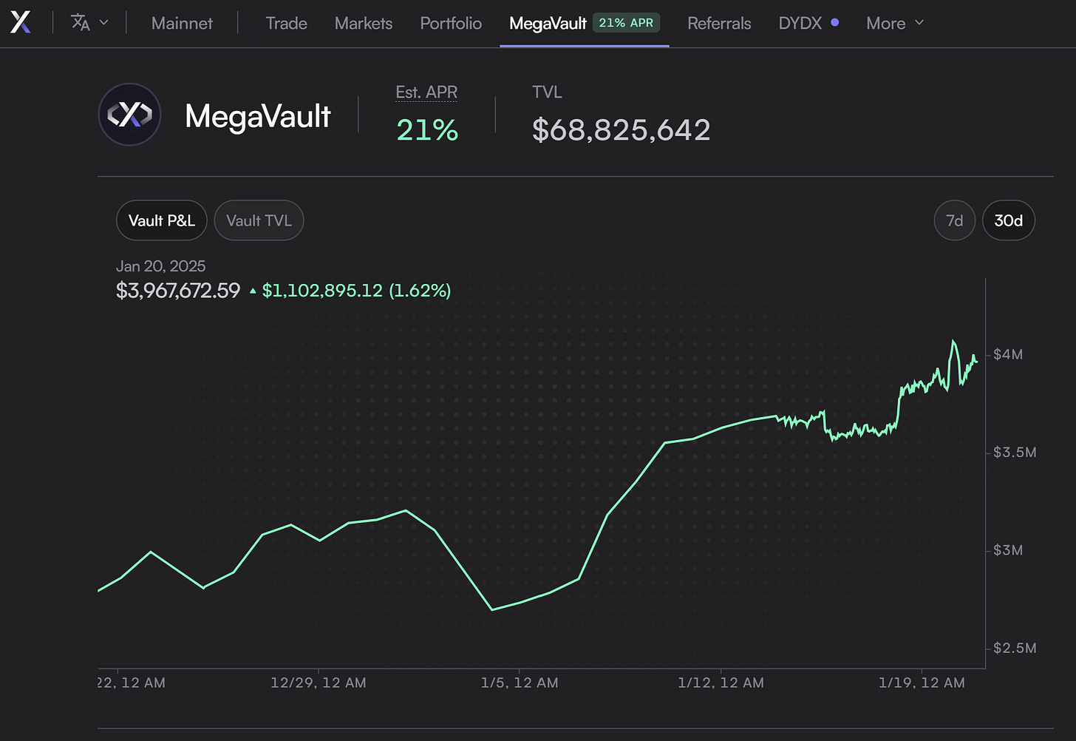Set chart range to 30d
This screenshot has width=1076, height=741.
(x=1009, y=220)
